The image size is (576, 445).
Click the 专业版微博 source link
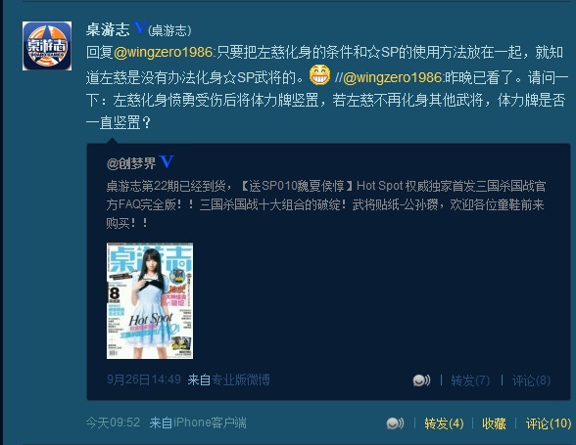[x=240, y=379]
